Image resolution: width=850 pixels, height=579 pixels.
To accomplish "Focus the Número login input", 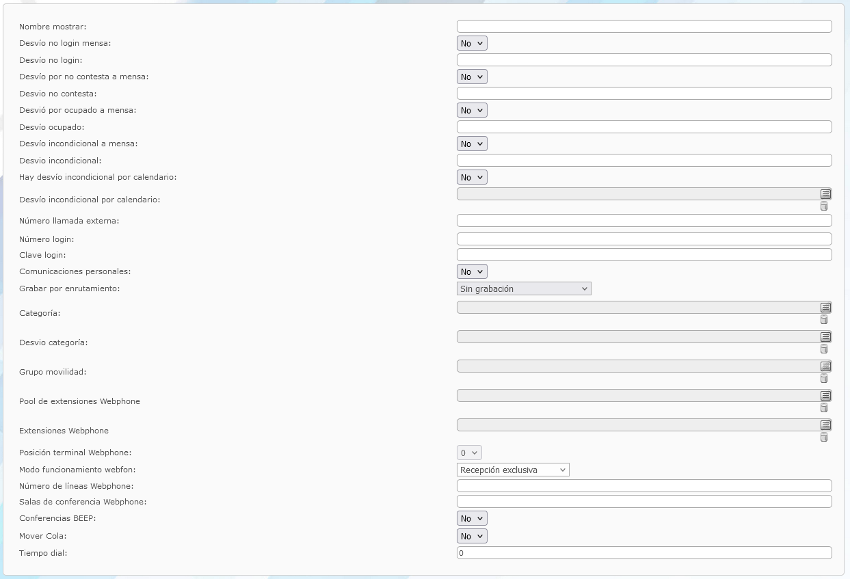I will click(x=644, y=239).
